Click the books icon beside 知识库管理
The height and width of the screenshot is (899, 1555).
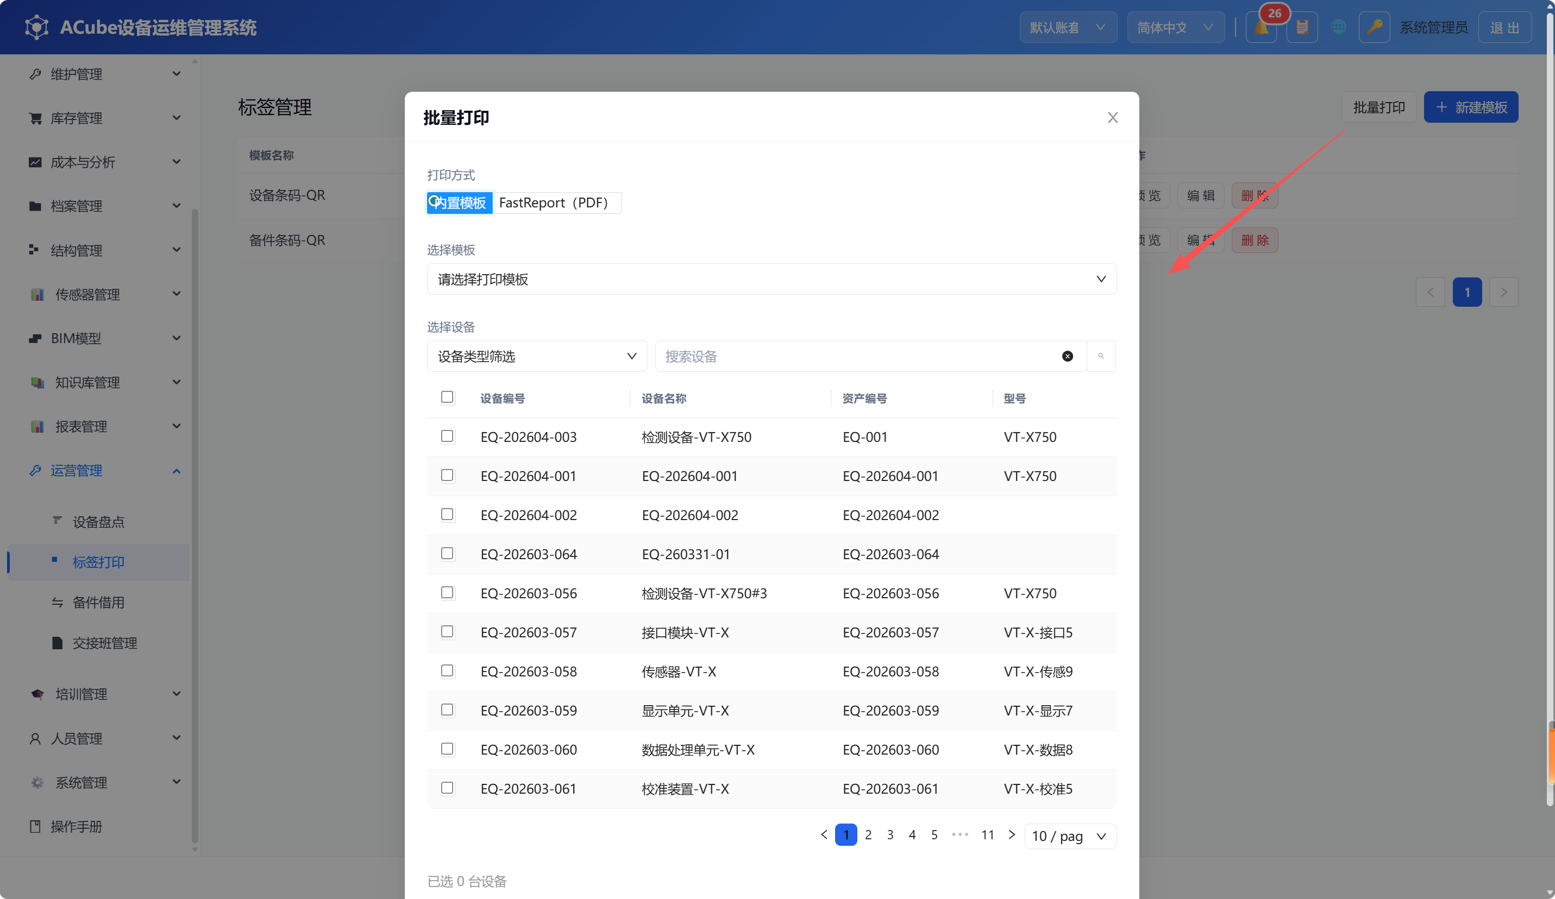click(x=37, y=382)
